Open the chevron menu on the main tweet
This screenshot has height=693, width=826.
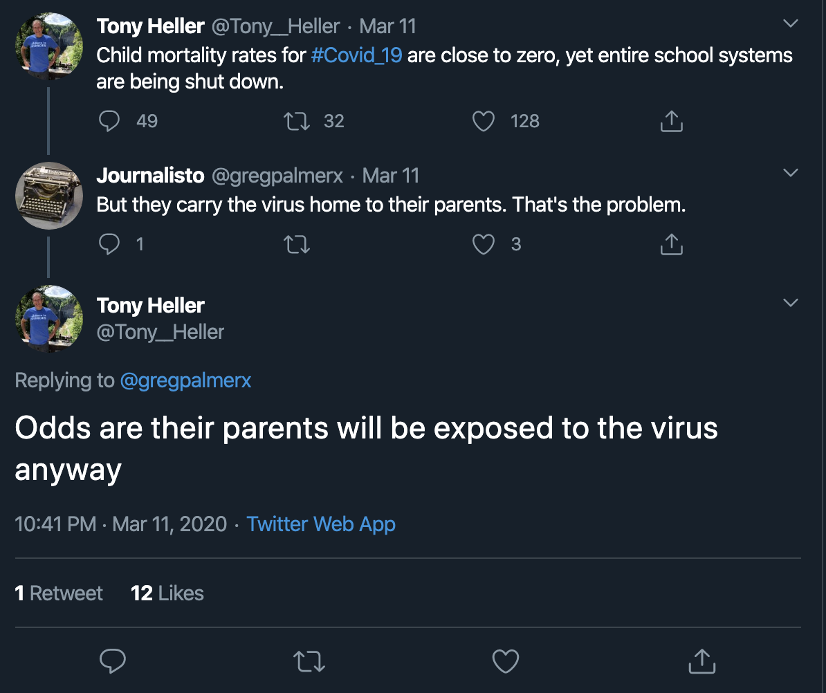click(x=790, y=302)
